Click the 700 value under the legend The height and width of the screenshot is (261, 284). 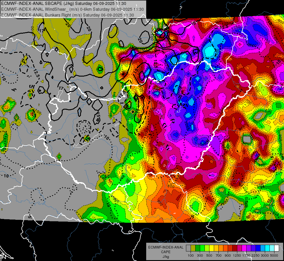pyautogui.click(x=219, y=255)
